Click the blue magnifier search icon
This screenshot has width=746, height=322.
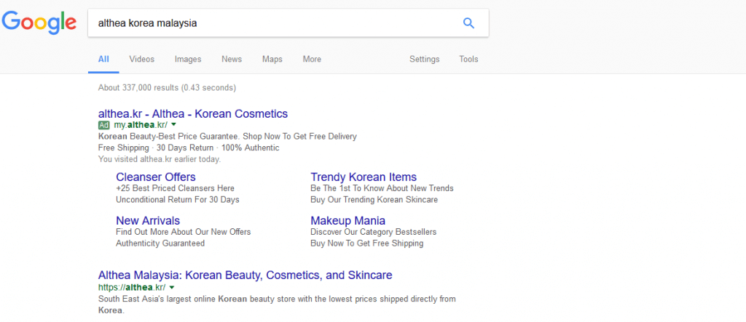[468, 23]
